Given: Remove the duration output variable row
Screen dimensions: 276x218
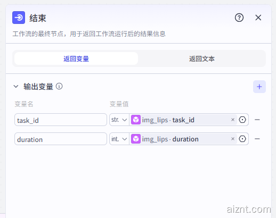Looking at the screenshot, I should (257, 139).
